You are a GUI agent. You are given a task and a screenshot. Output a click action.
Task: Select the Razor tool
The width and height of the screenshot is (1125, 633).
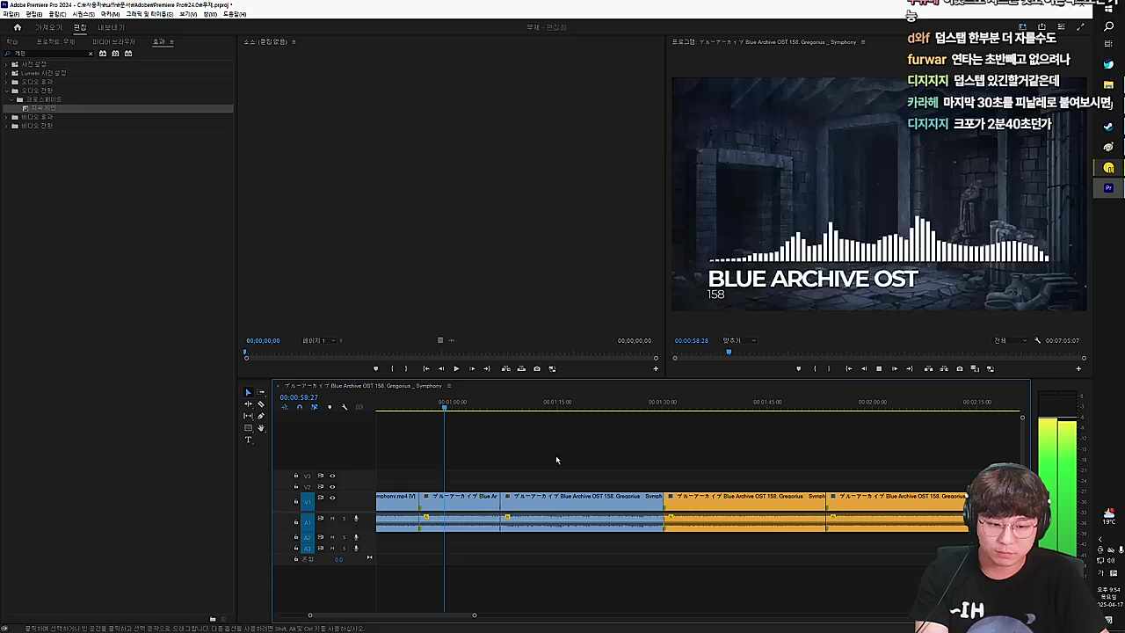pyautogui.click(x=261, y=404)
